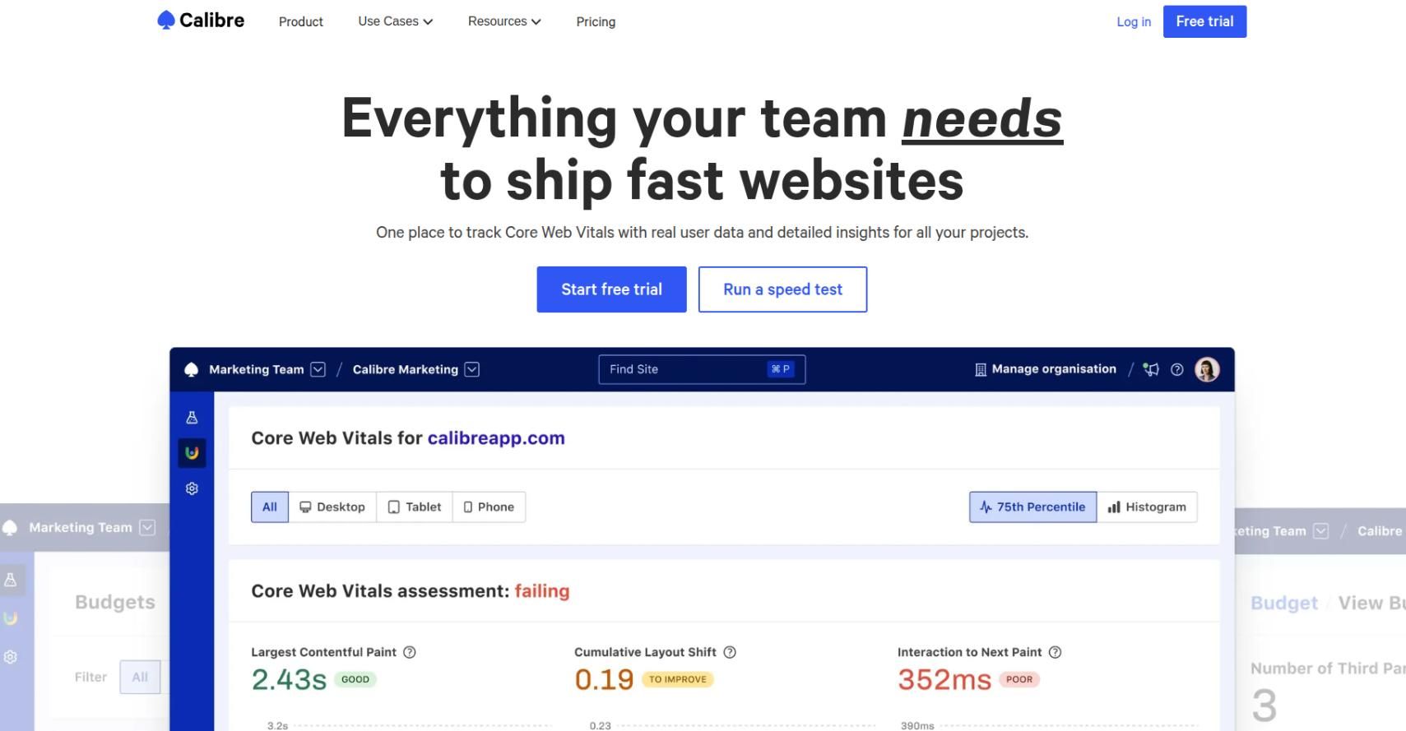The width and height of the screenshot is (1406, 731).
Task: Click the megaphone announcements icon
Action: pos(1151,369)
